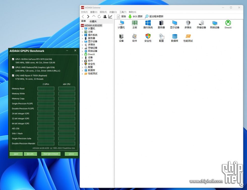Uncheck CPU AMD Ryzen 9 7950X checkbox
The width and height of the screenshot is (247, 190).
[13, 76]
